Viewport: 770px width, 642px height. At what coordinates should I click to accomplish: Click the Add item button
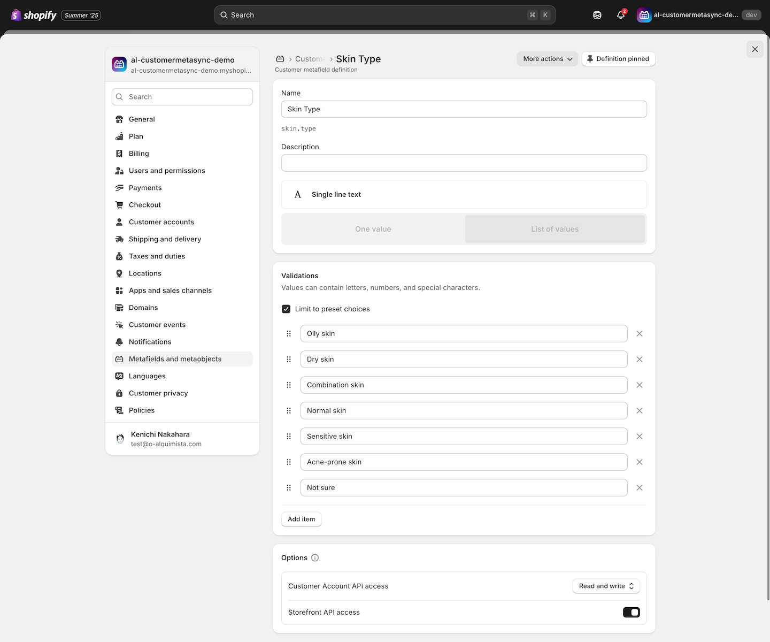301,519
